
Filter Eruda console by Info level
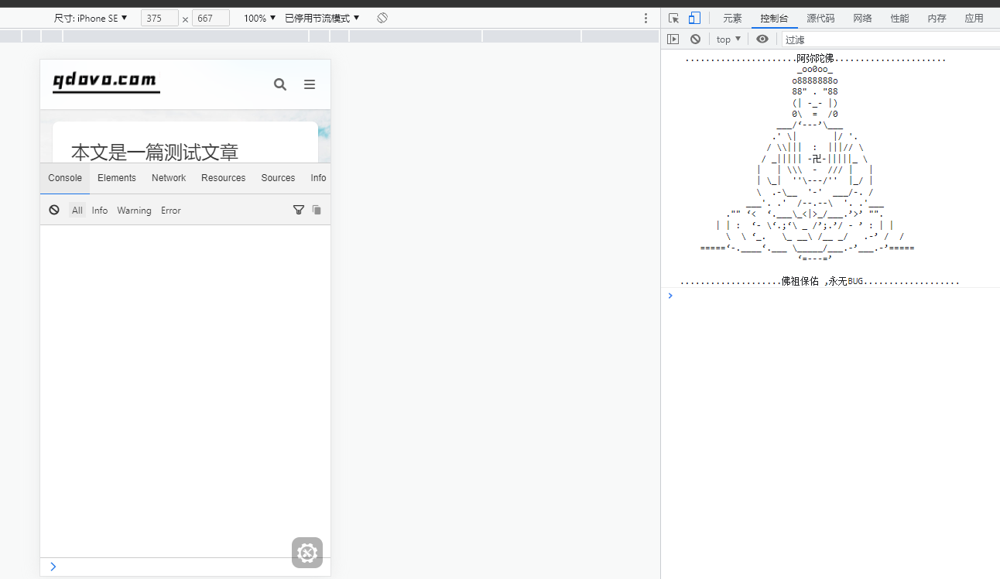(100, 211)
